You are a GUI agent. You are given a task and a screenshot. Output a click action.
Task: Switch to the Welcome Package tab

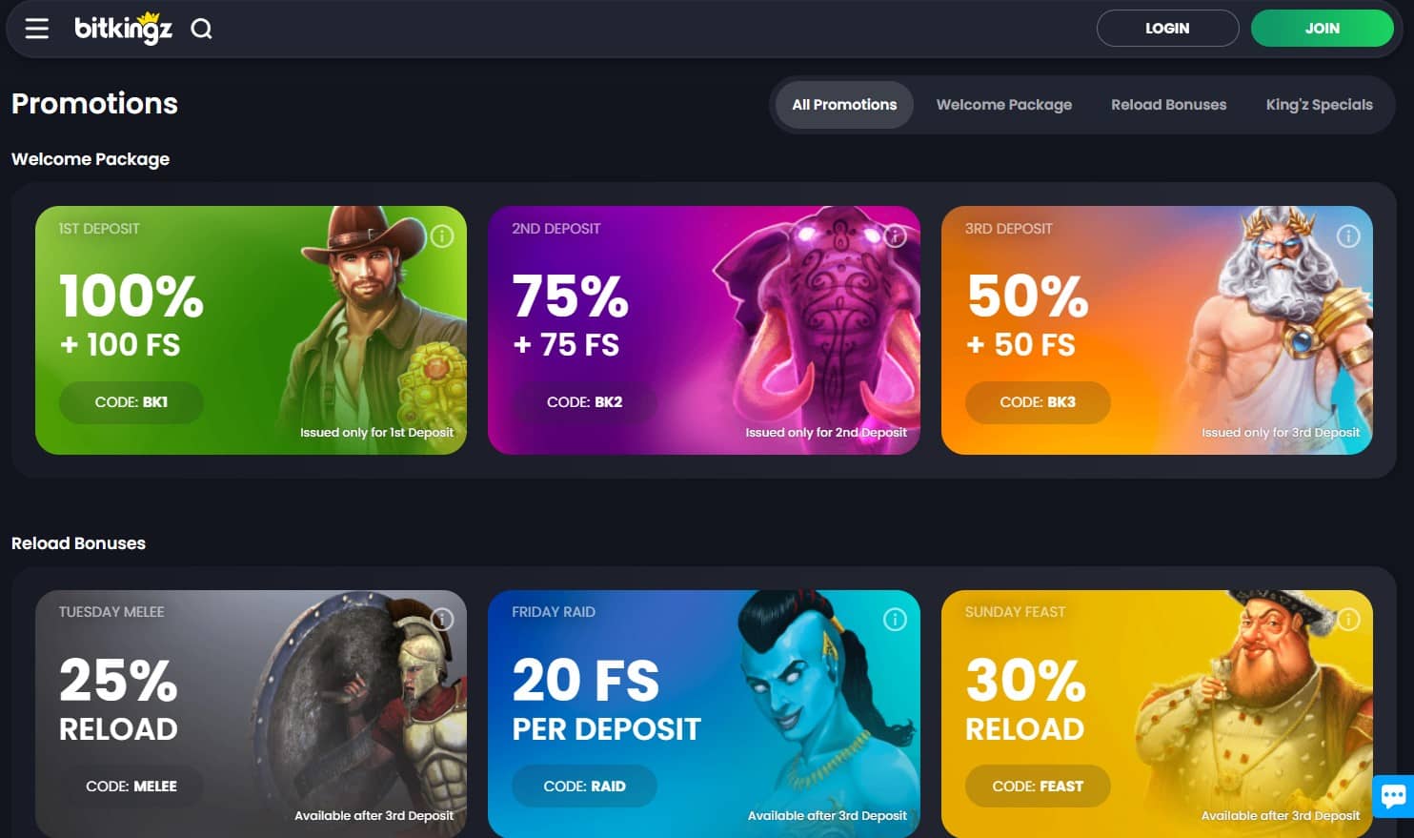tap(1004, 105)
